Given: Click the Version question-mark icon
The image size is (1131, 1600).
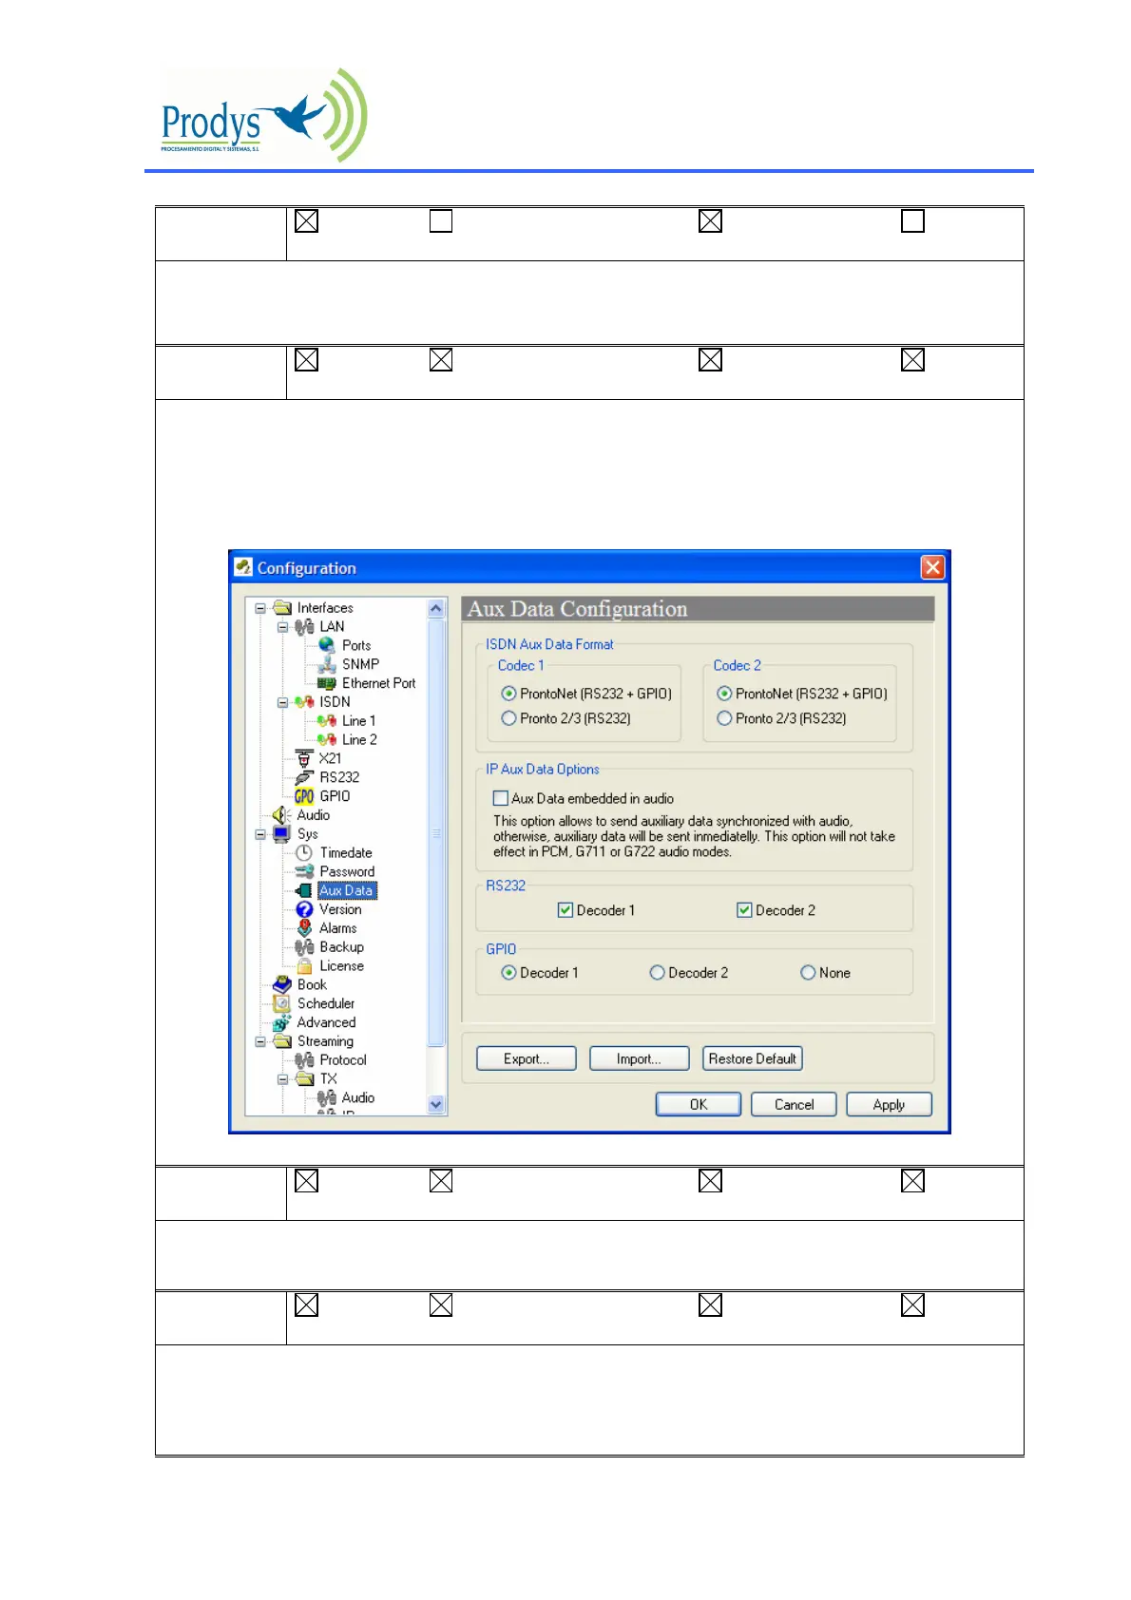Looking at the screenshot, I should pyautogui.click(x=304, y=909).
